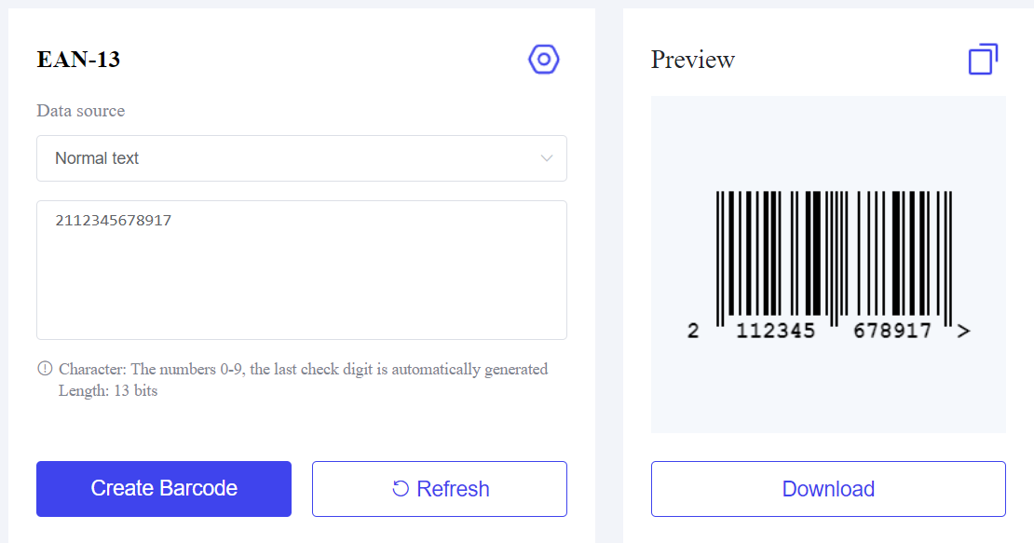
Task: Click the Download button
Action: (828, 489)
